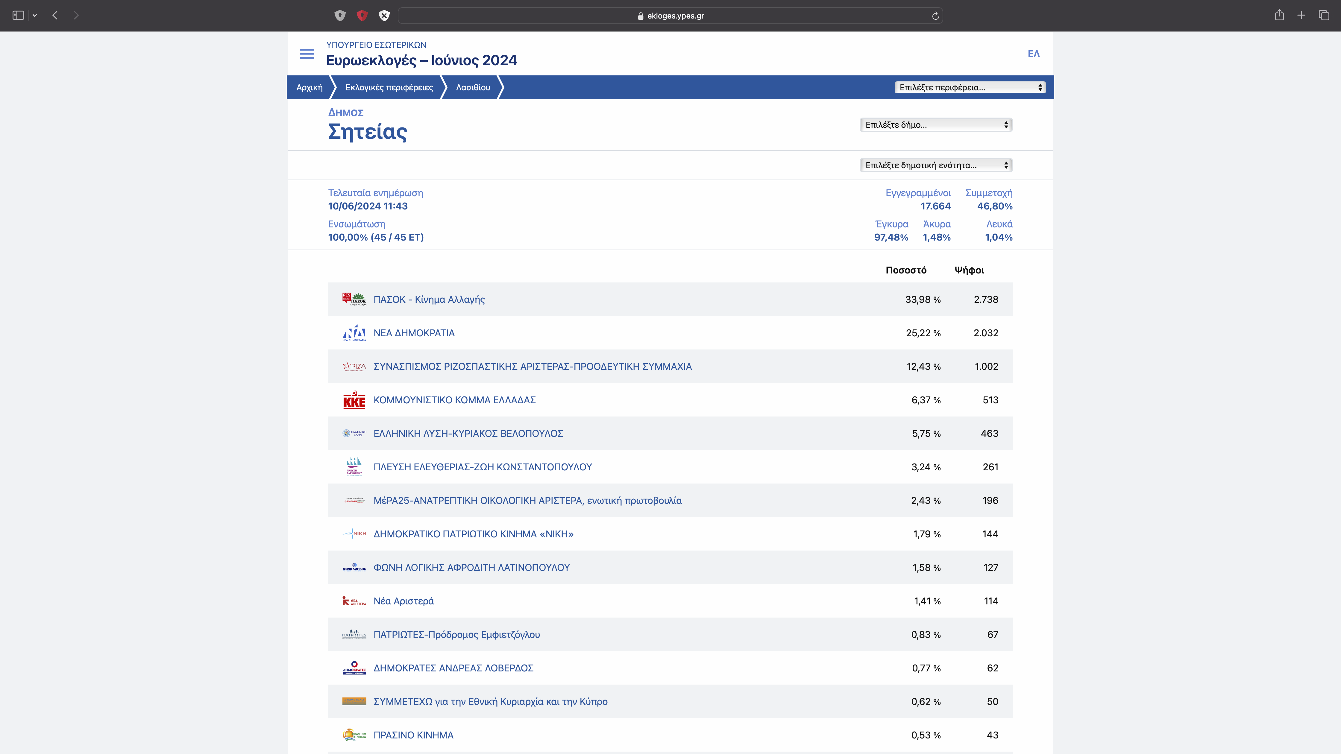
Task: Open ΣΥΝΑΣΠΙΣΜΟΣ ΡΙΖΟΣΠΑΣΤΙΚΗΣ ΑΡΙΣΤΕΡΑΣ link
Action: [533, 366]
